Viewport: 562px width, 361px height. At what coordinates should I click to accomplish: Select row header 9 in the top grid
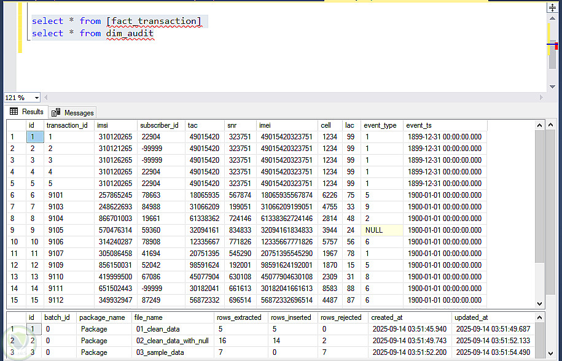coord(15,230)
